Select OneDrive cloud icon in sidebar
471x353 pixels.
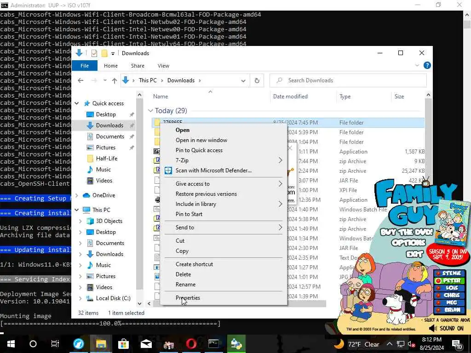[86, 195]
